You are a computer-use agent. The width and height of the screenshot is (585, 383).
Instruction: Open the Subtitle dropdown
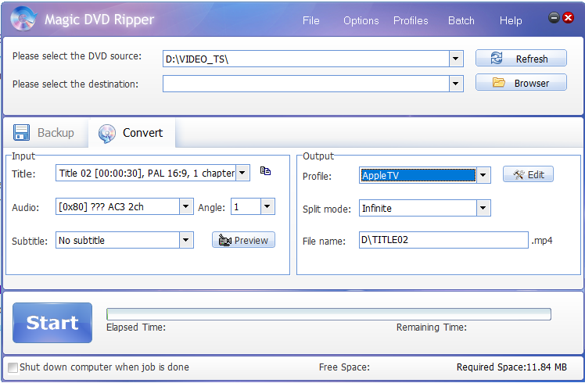[x=186, y=241]
